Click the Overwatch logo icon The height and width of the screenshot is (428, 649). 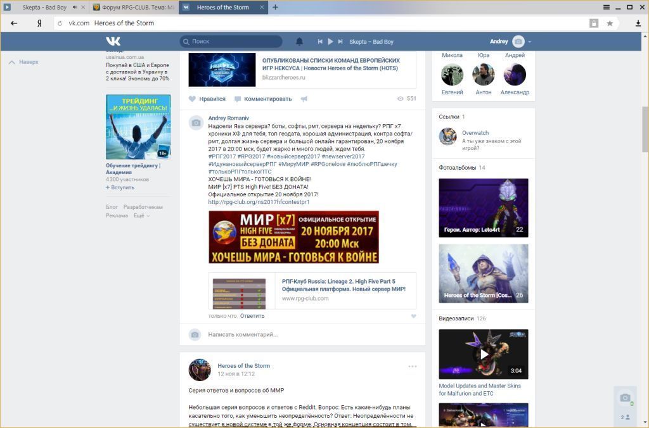[448, 137]
